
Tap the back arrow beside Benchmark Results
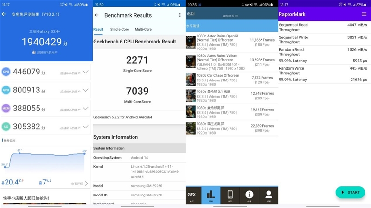[96, 15]
